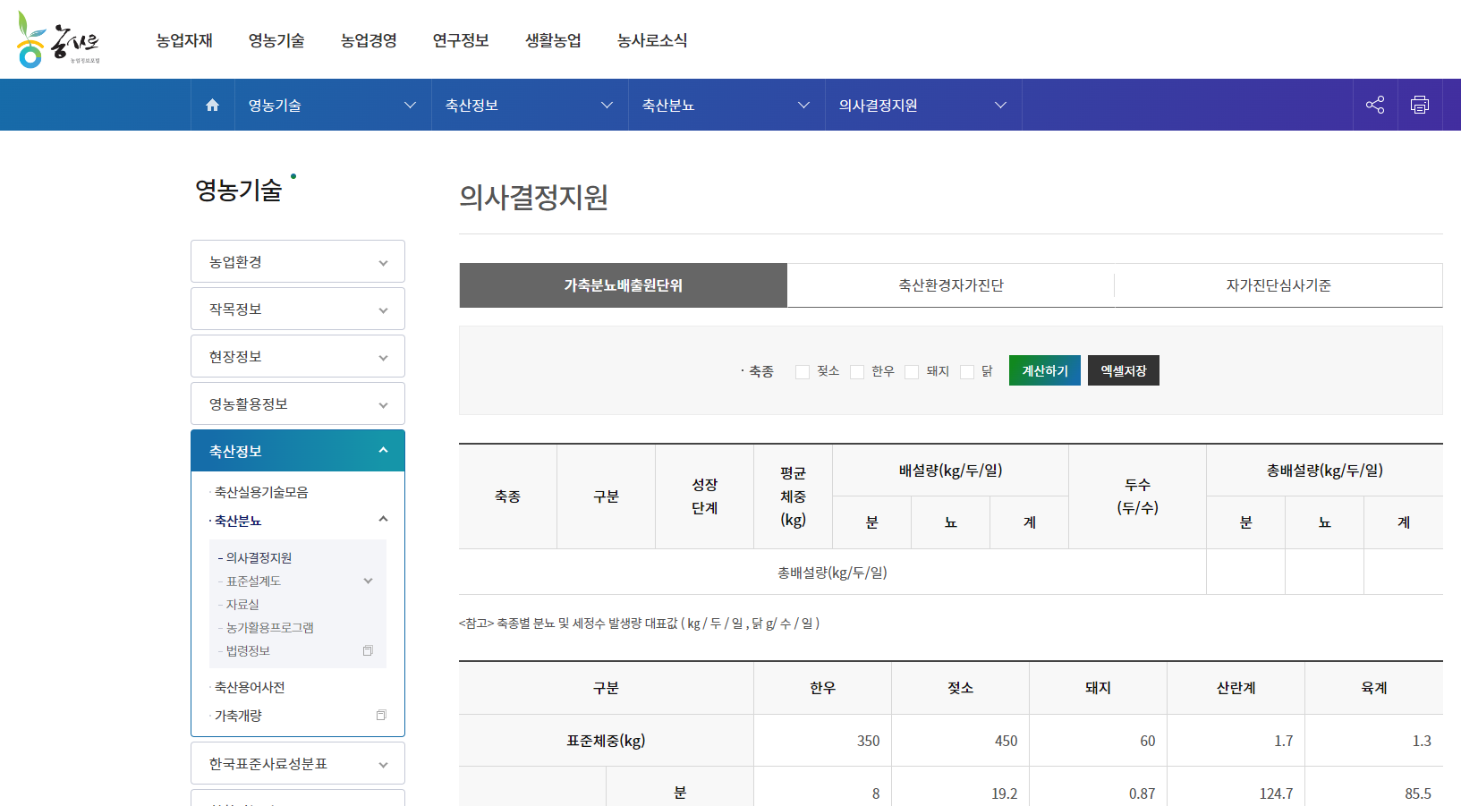1461x806 pixels.
Task: Collapse the 축산분뇨 submenu arrow
Action: tap(383, 519)
